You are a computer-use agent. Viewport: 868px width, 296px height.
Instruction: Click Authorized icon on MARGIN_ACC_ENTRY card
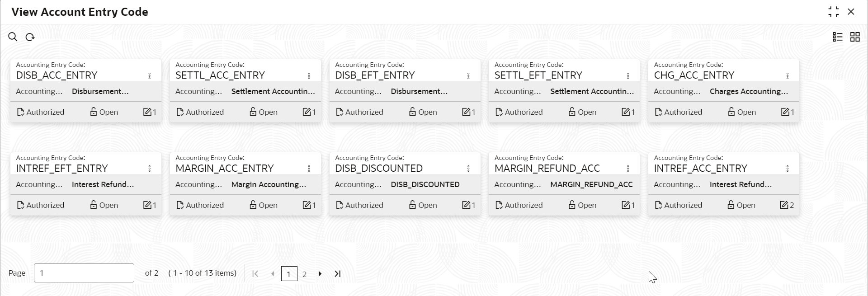(180, 205)
